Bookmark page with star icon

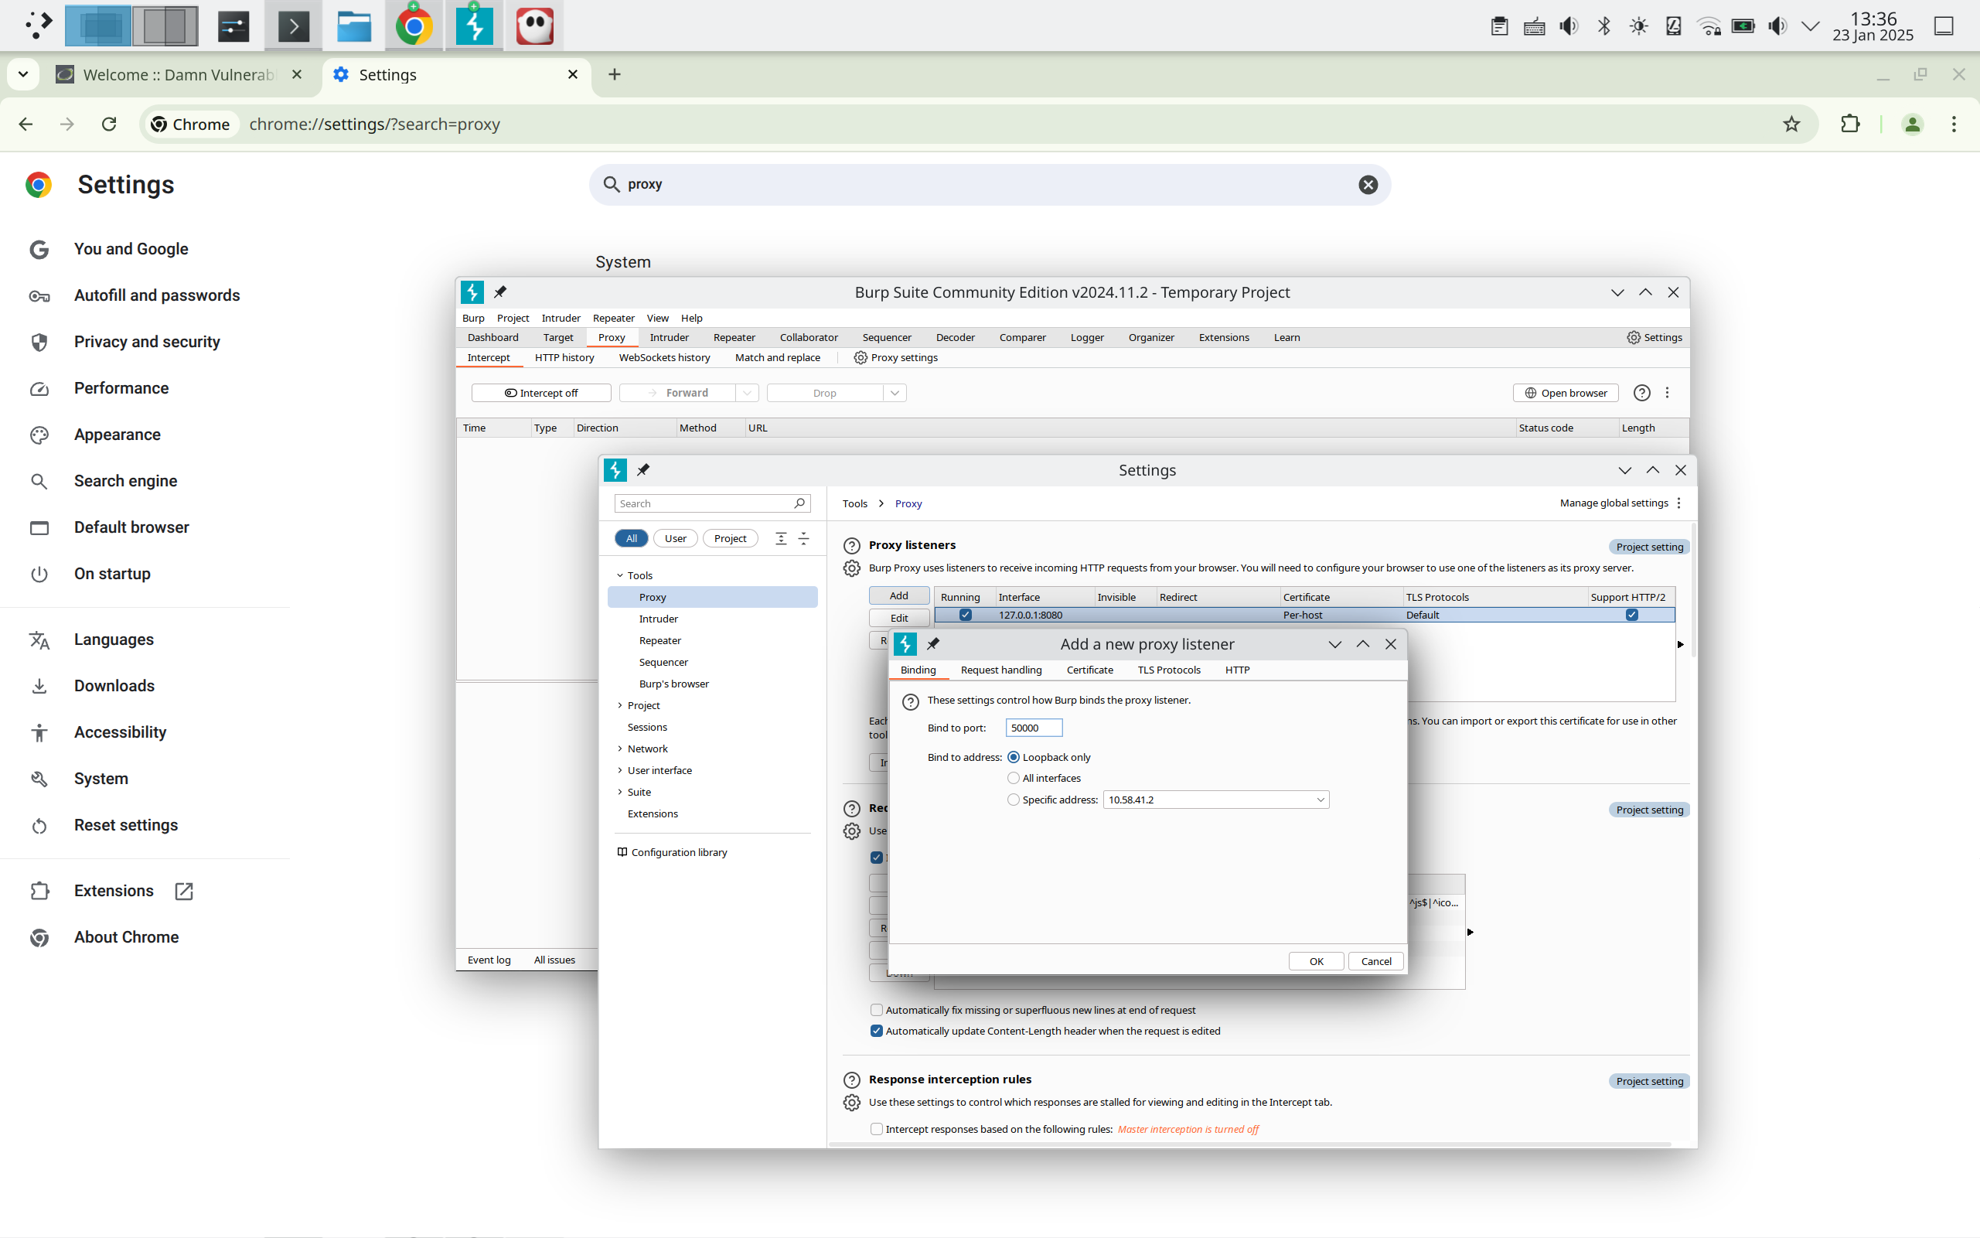point(1791,124)
